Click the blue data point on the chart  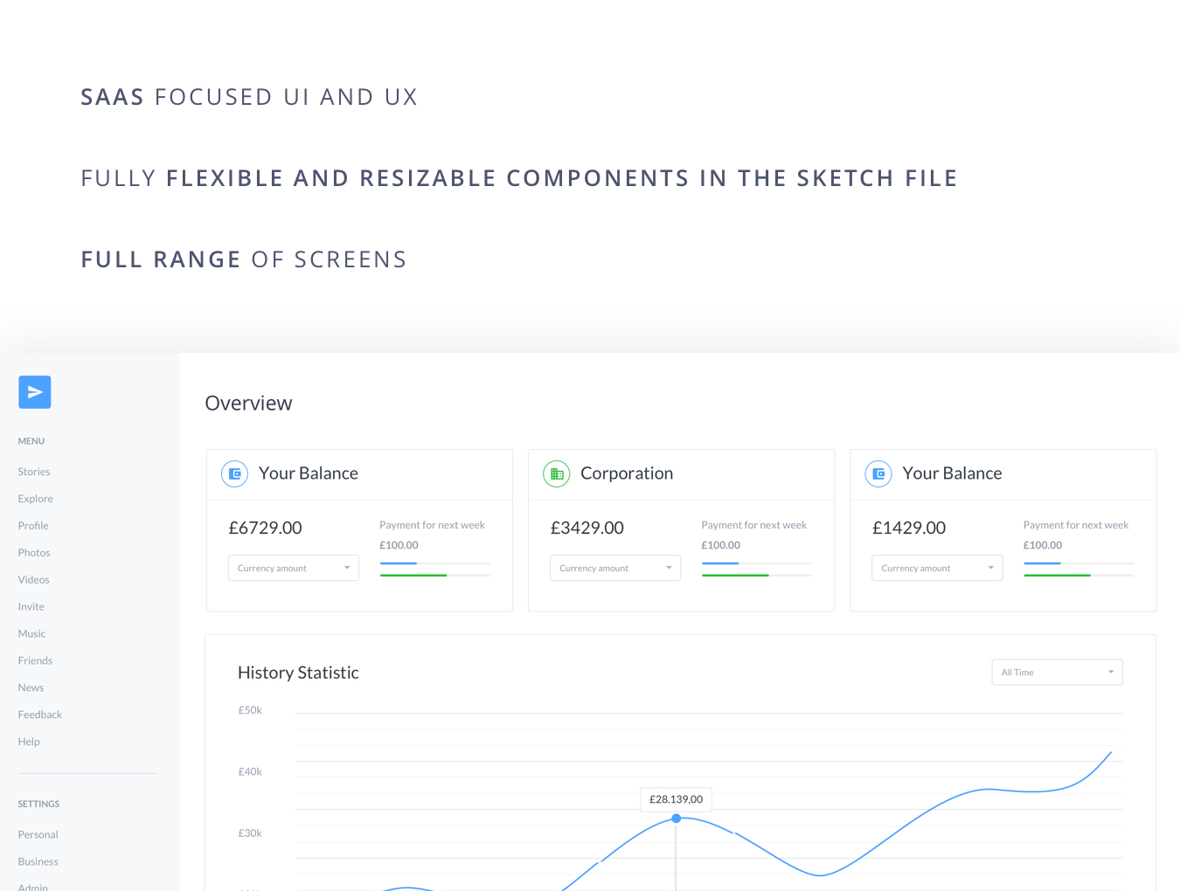[677, 818]
